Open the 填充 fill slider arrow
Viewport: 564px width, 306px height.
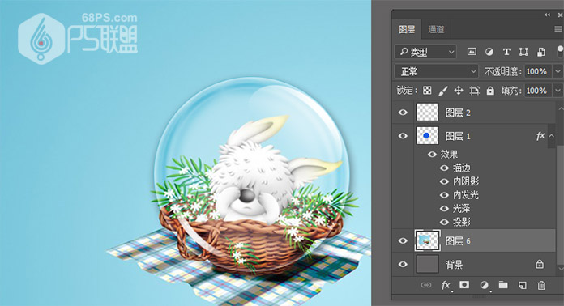point(558,90)
